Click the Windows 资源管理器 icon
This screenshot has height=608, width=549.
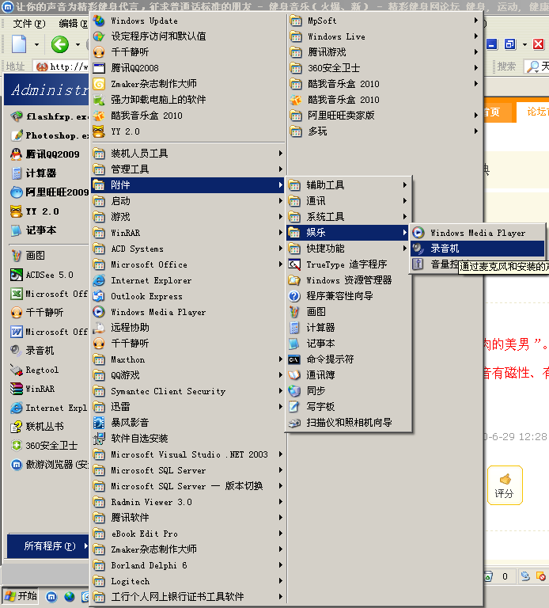[x=294, y=280]
